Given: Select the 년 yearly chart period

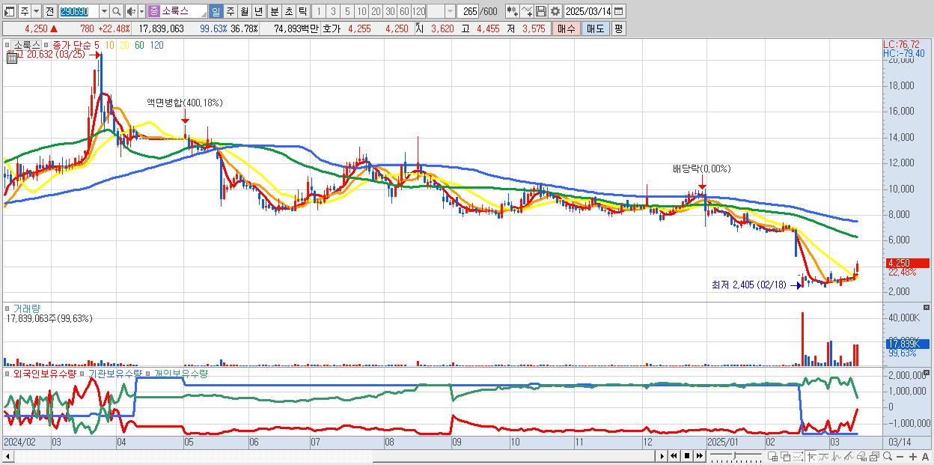Looking at the screenshot, I should click(x=258, y=11).
